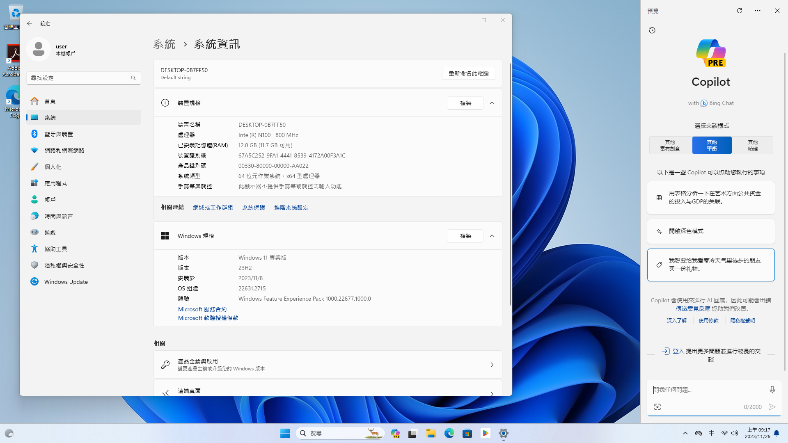Refresh the Copilot panel
The image size is (788, 443).
pos(740,11)
